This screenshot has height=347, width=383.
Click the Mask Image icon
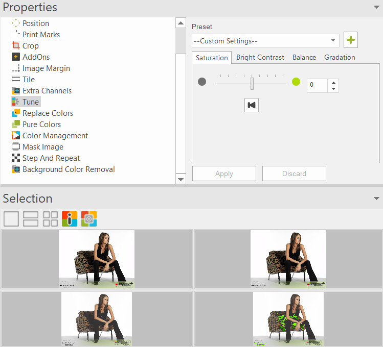pyautogui.click(x=16, y=146)
